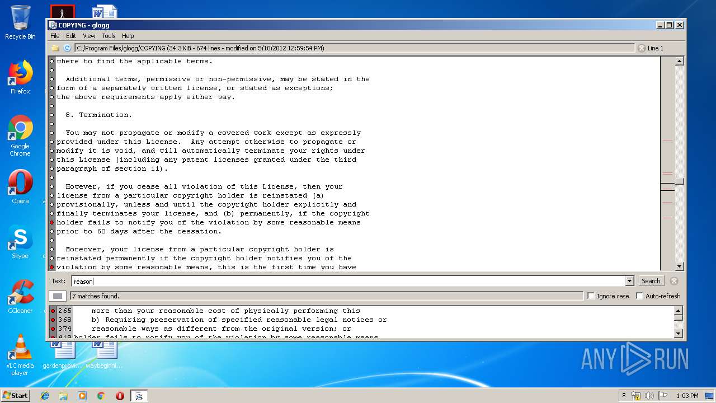The width and height of the screenshot is (716, 403).
Task: Click the red match bullet on line 265
Action: pyautogui.click(x=53, y=311)
